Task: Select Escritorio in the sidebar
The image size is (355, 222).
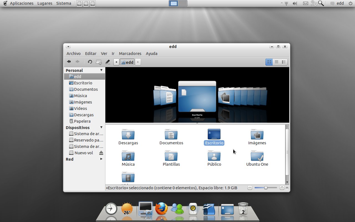Action: 85,83
